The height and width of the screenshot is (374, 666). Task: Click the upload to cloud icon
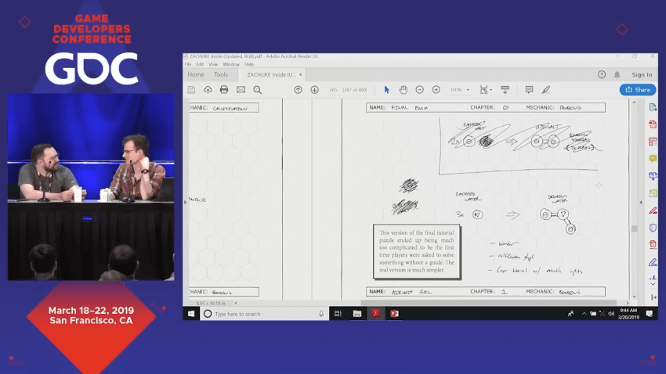[208, 90]
